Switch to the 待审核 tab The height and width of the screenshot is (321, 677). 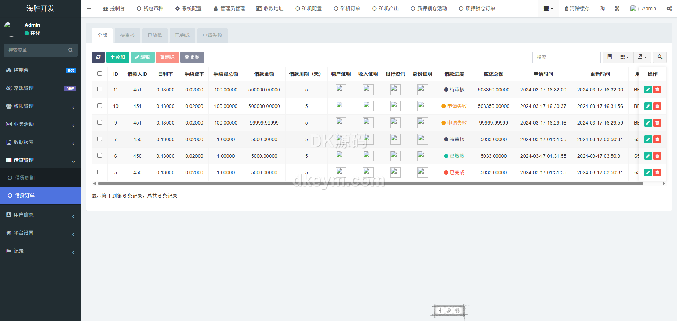point(127,35)
